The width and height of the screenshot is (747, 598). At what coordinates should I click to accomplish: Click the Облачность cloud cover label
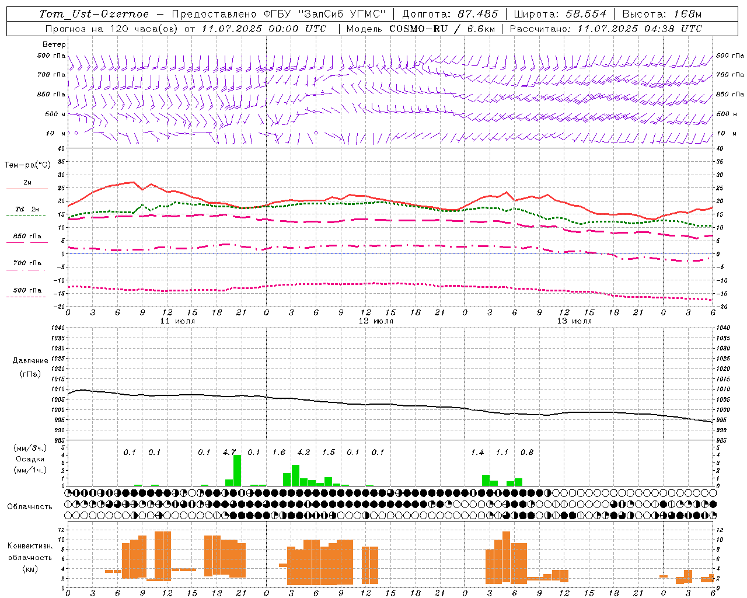30,507
